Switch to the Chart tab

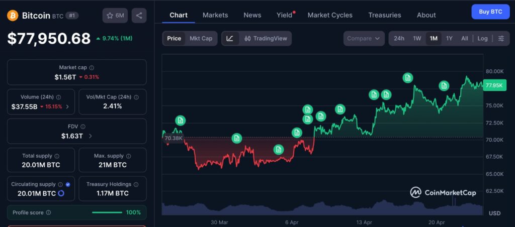tap(179, 15)
